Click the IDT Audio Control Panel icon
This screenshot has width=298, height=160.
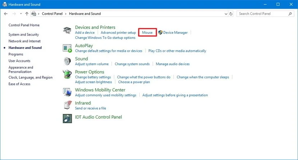pos(67,118)
